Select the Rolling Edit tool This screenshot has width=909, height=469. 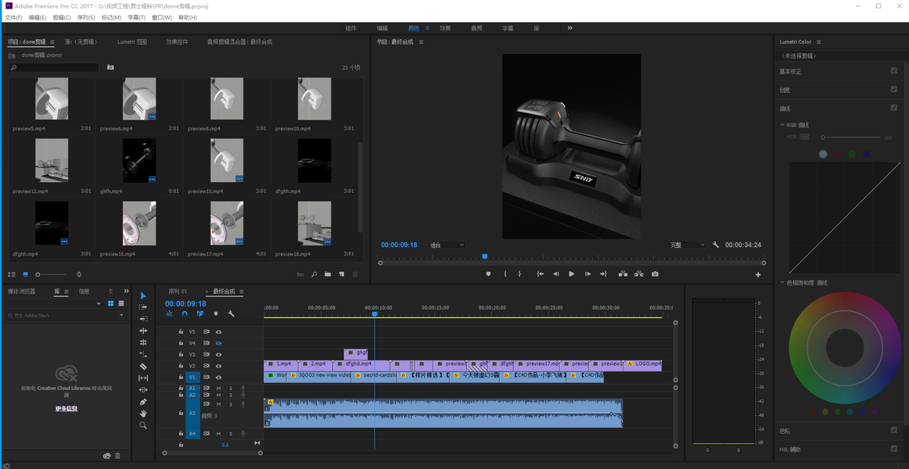tap(143, 342)
